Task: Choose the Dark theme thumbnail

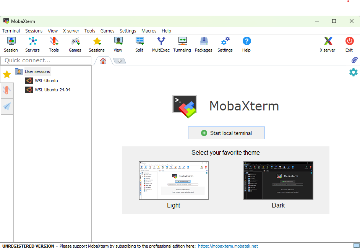Action: pos(278,180)
